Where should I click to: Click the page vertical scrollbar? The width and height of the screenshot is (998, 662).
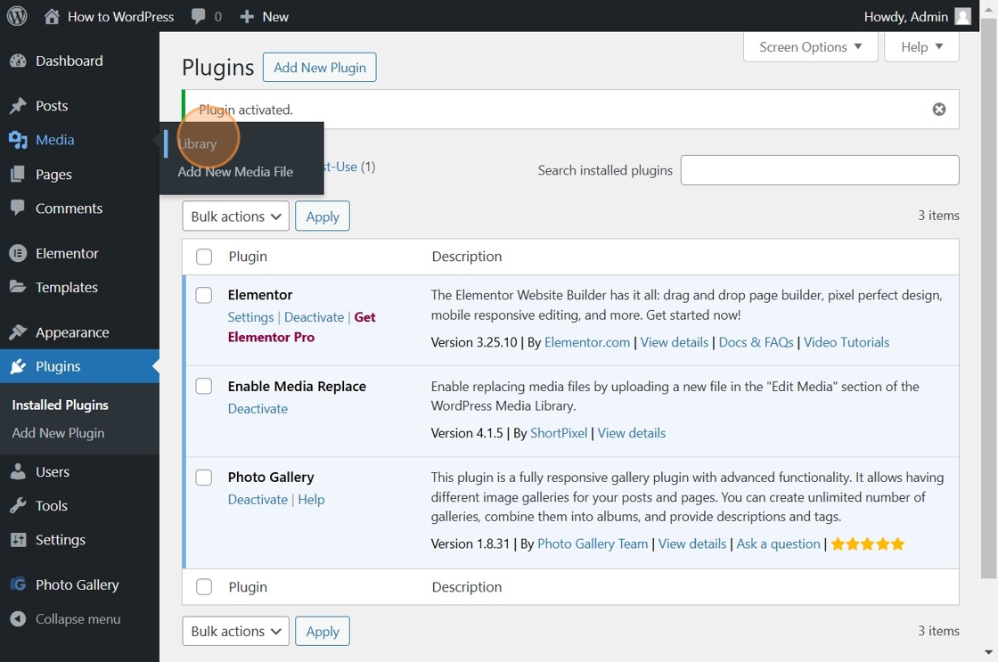pyautogui.click(x=988, y=299)
